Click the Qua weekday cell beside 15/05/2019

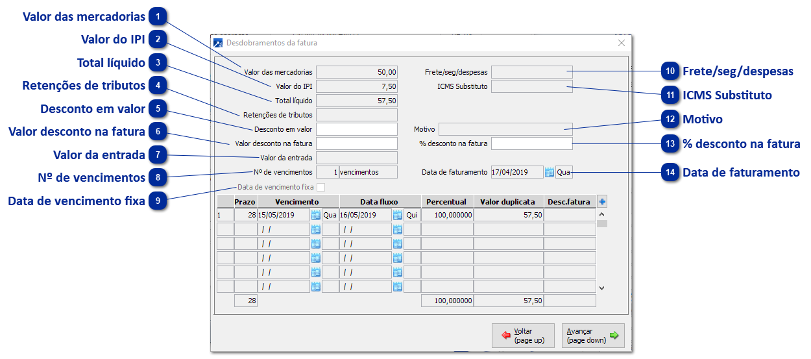click(x=330, y=215)
